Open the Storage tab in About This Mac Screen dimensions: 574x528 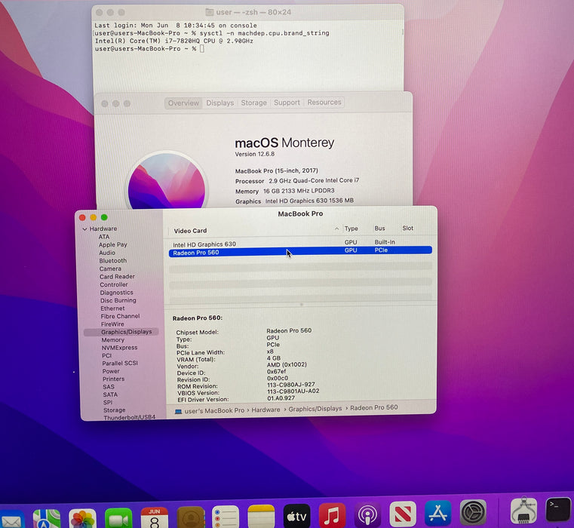[253, 103]
